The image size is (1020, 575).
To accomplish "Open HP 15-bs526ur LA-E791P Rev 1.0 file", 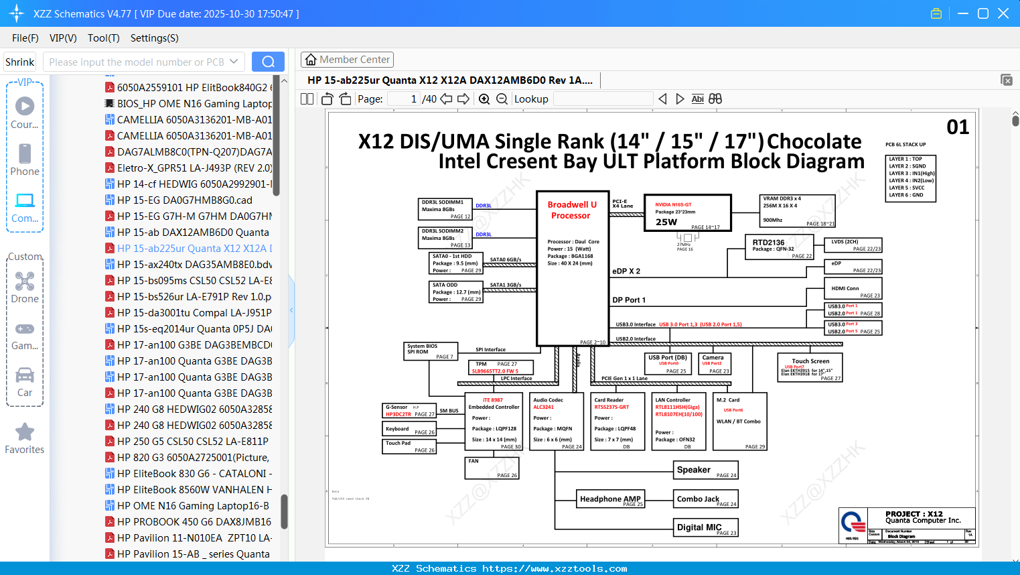I will [189, 297].
